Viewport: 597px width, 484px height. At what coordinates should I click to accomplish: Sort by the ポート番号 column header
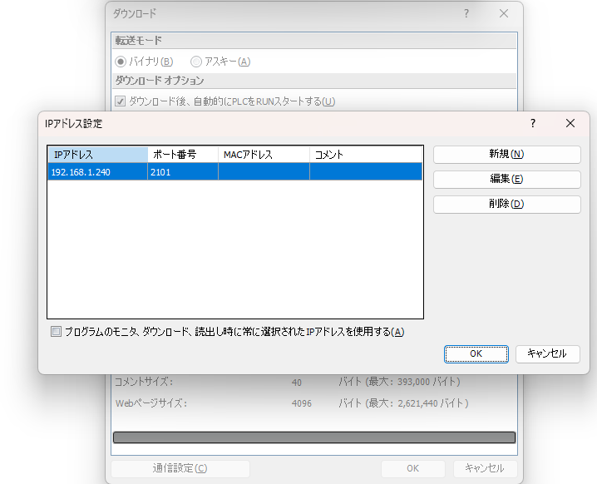point(183,155)
